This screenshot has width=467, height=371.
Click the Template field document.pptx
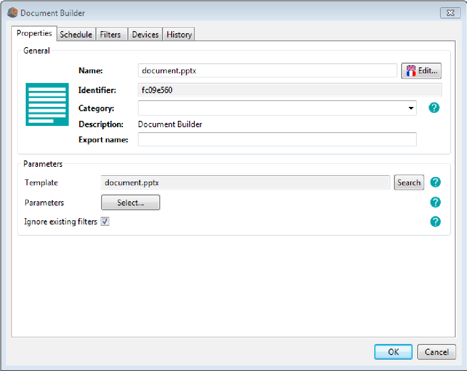(245, 182)
